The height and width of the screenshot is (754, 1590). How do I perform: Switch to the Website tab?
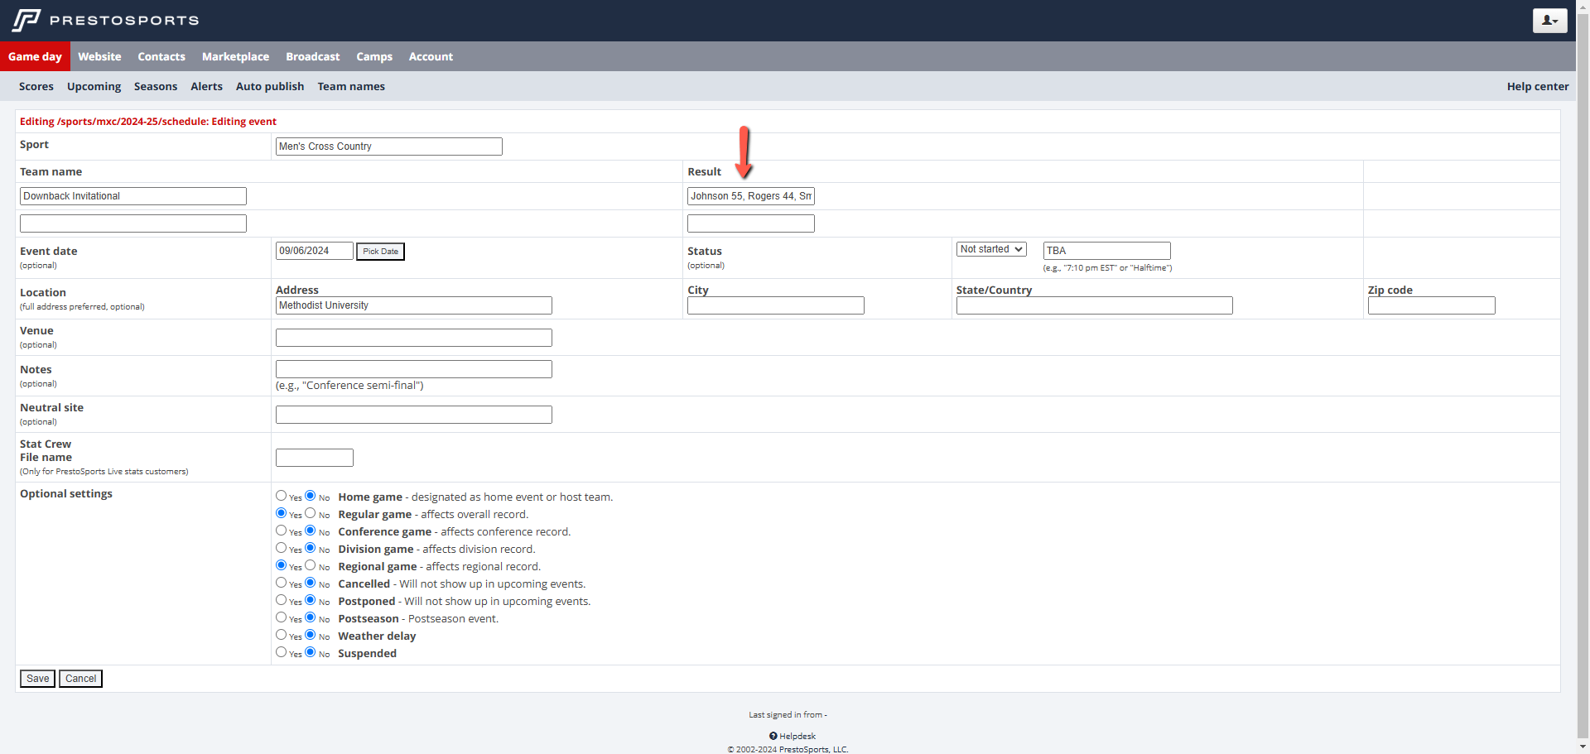(99, 56)
